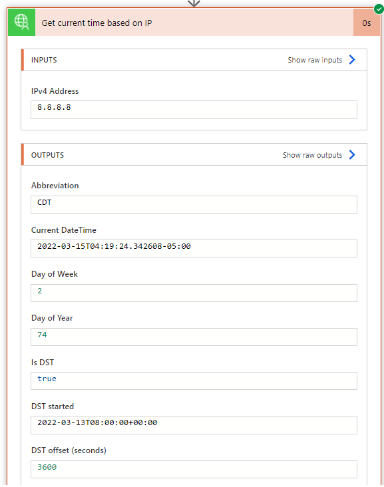Select the IPv4 Address field showing 8.8.8.8
This screenshot has height=487, width=384.
tap(194, 110)
